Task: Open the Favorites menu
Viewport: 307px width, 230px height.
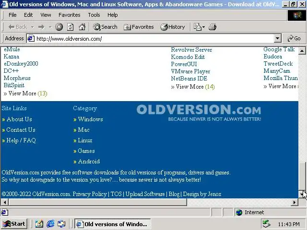Action: tap(69, 15)
